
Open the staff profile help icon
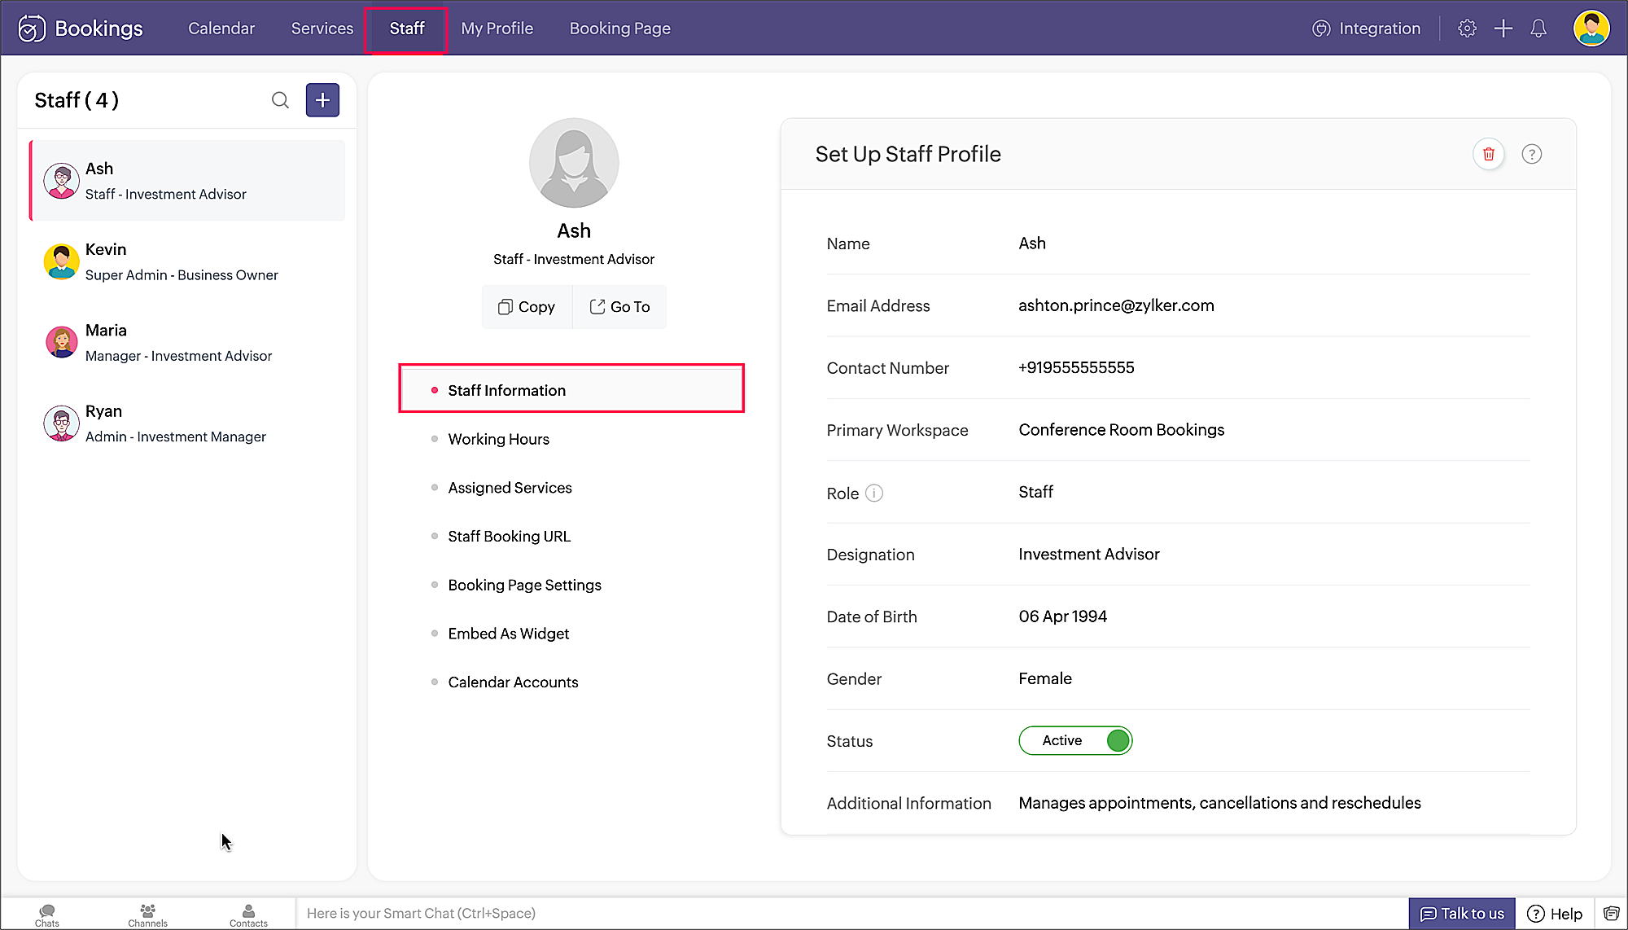1532,154
